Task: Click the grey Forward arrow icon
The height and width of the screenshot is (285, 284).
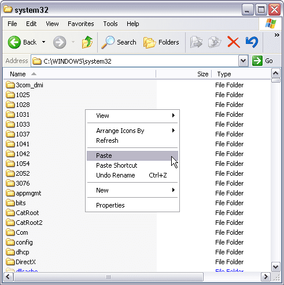Action: tap(60, 42)
